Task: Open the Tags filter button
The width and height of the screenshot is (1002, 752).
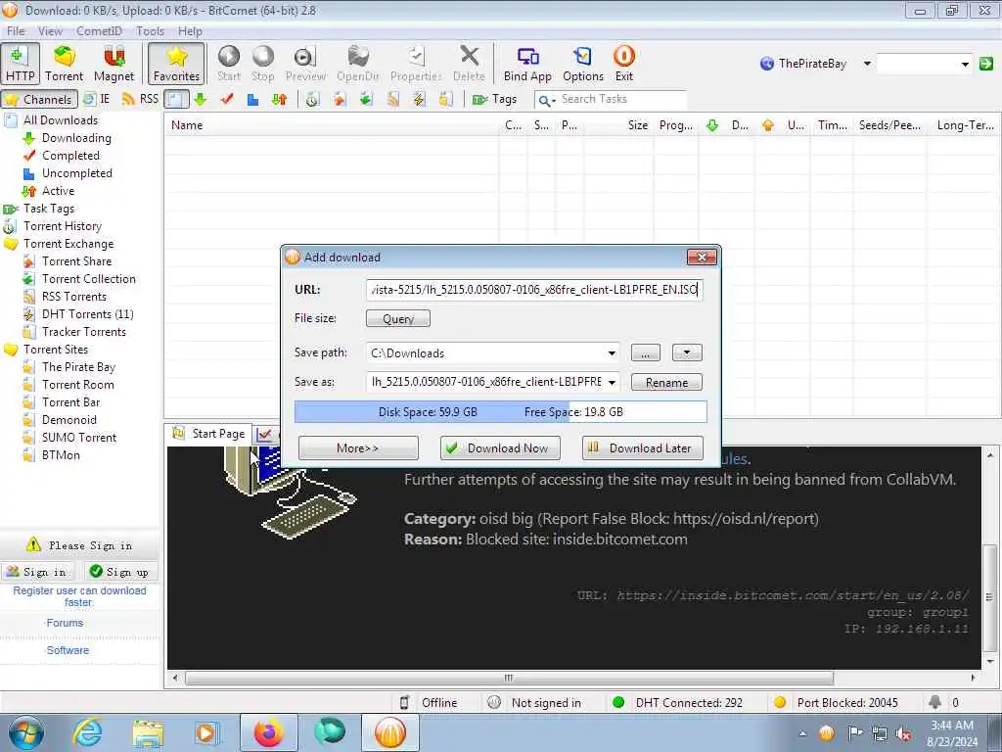Action: [x=494, y=99]
